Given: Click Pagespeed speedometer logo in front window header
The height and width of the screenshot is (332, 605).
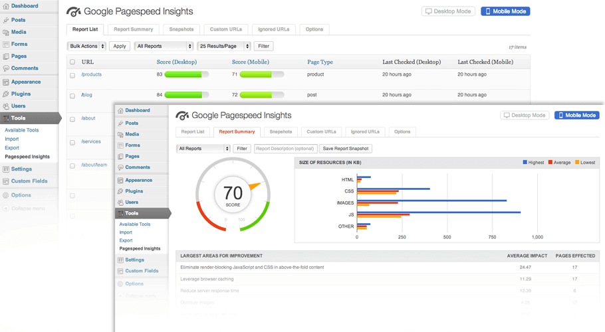Looking at the screenshot, I should pyautogui.click(x=182, y=115).
